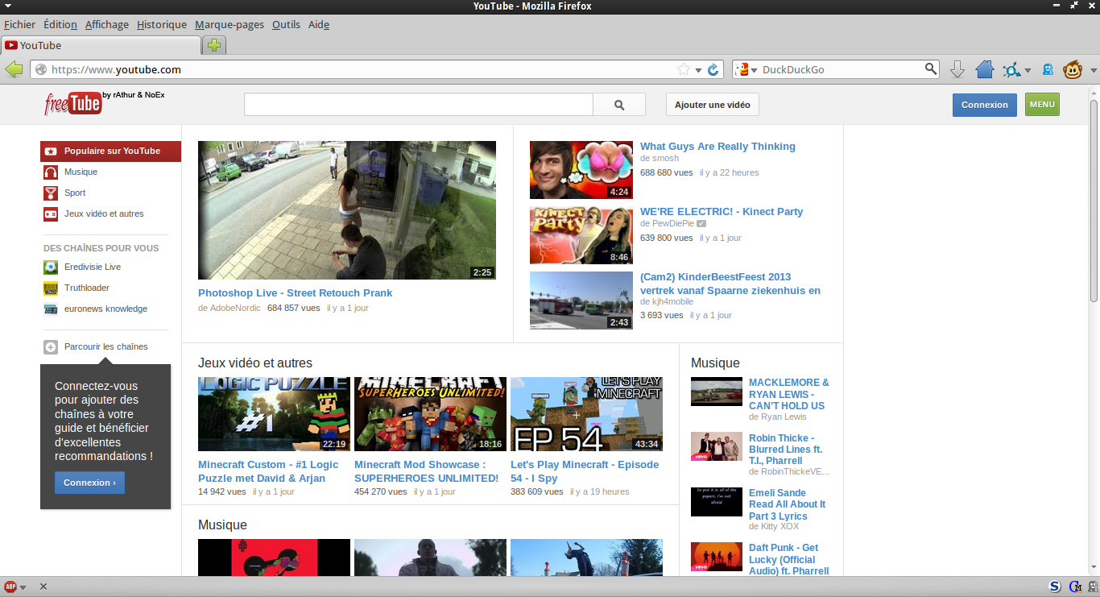The width and height of the screenshot is (1100, 597).
Task: Click the blue Connexion button in header
Action: point(984,105)
